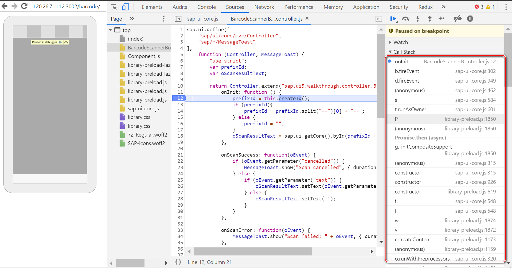The image size is (512, 268).
Task: Set a breakpoint on line 21
Action: click(x=180, y=155)
